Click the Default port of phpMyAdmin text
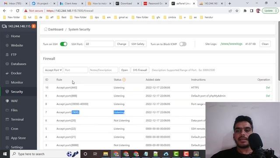This screenshot has width=280, height=158. click(x=208, y=96)
